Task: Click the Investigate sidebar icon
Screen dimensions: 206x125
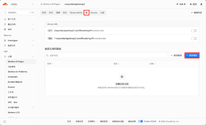Action: [5, 41]
